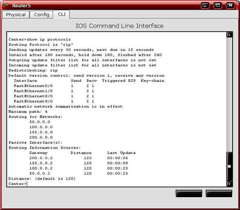Click the FastEthernet0/0 interface name
This screenshot has width=240, height=210.
click(x=33, y=86)
